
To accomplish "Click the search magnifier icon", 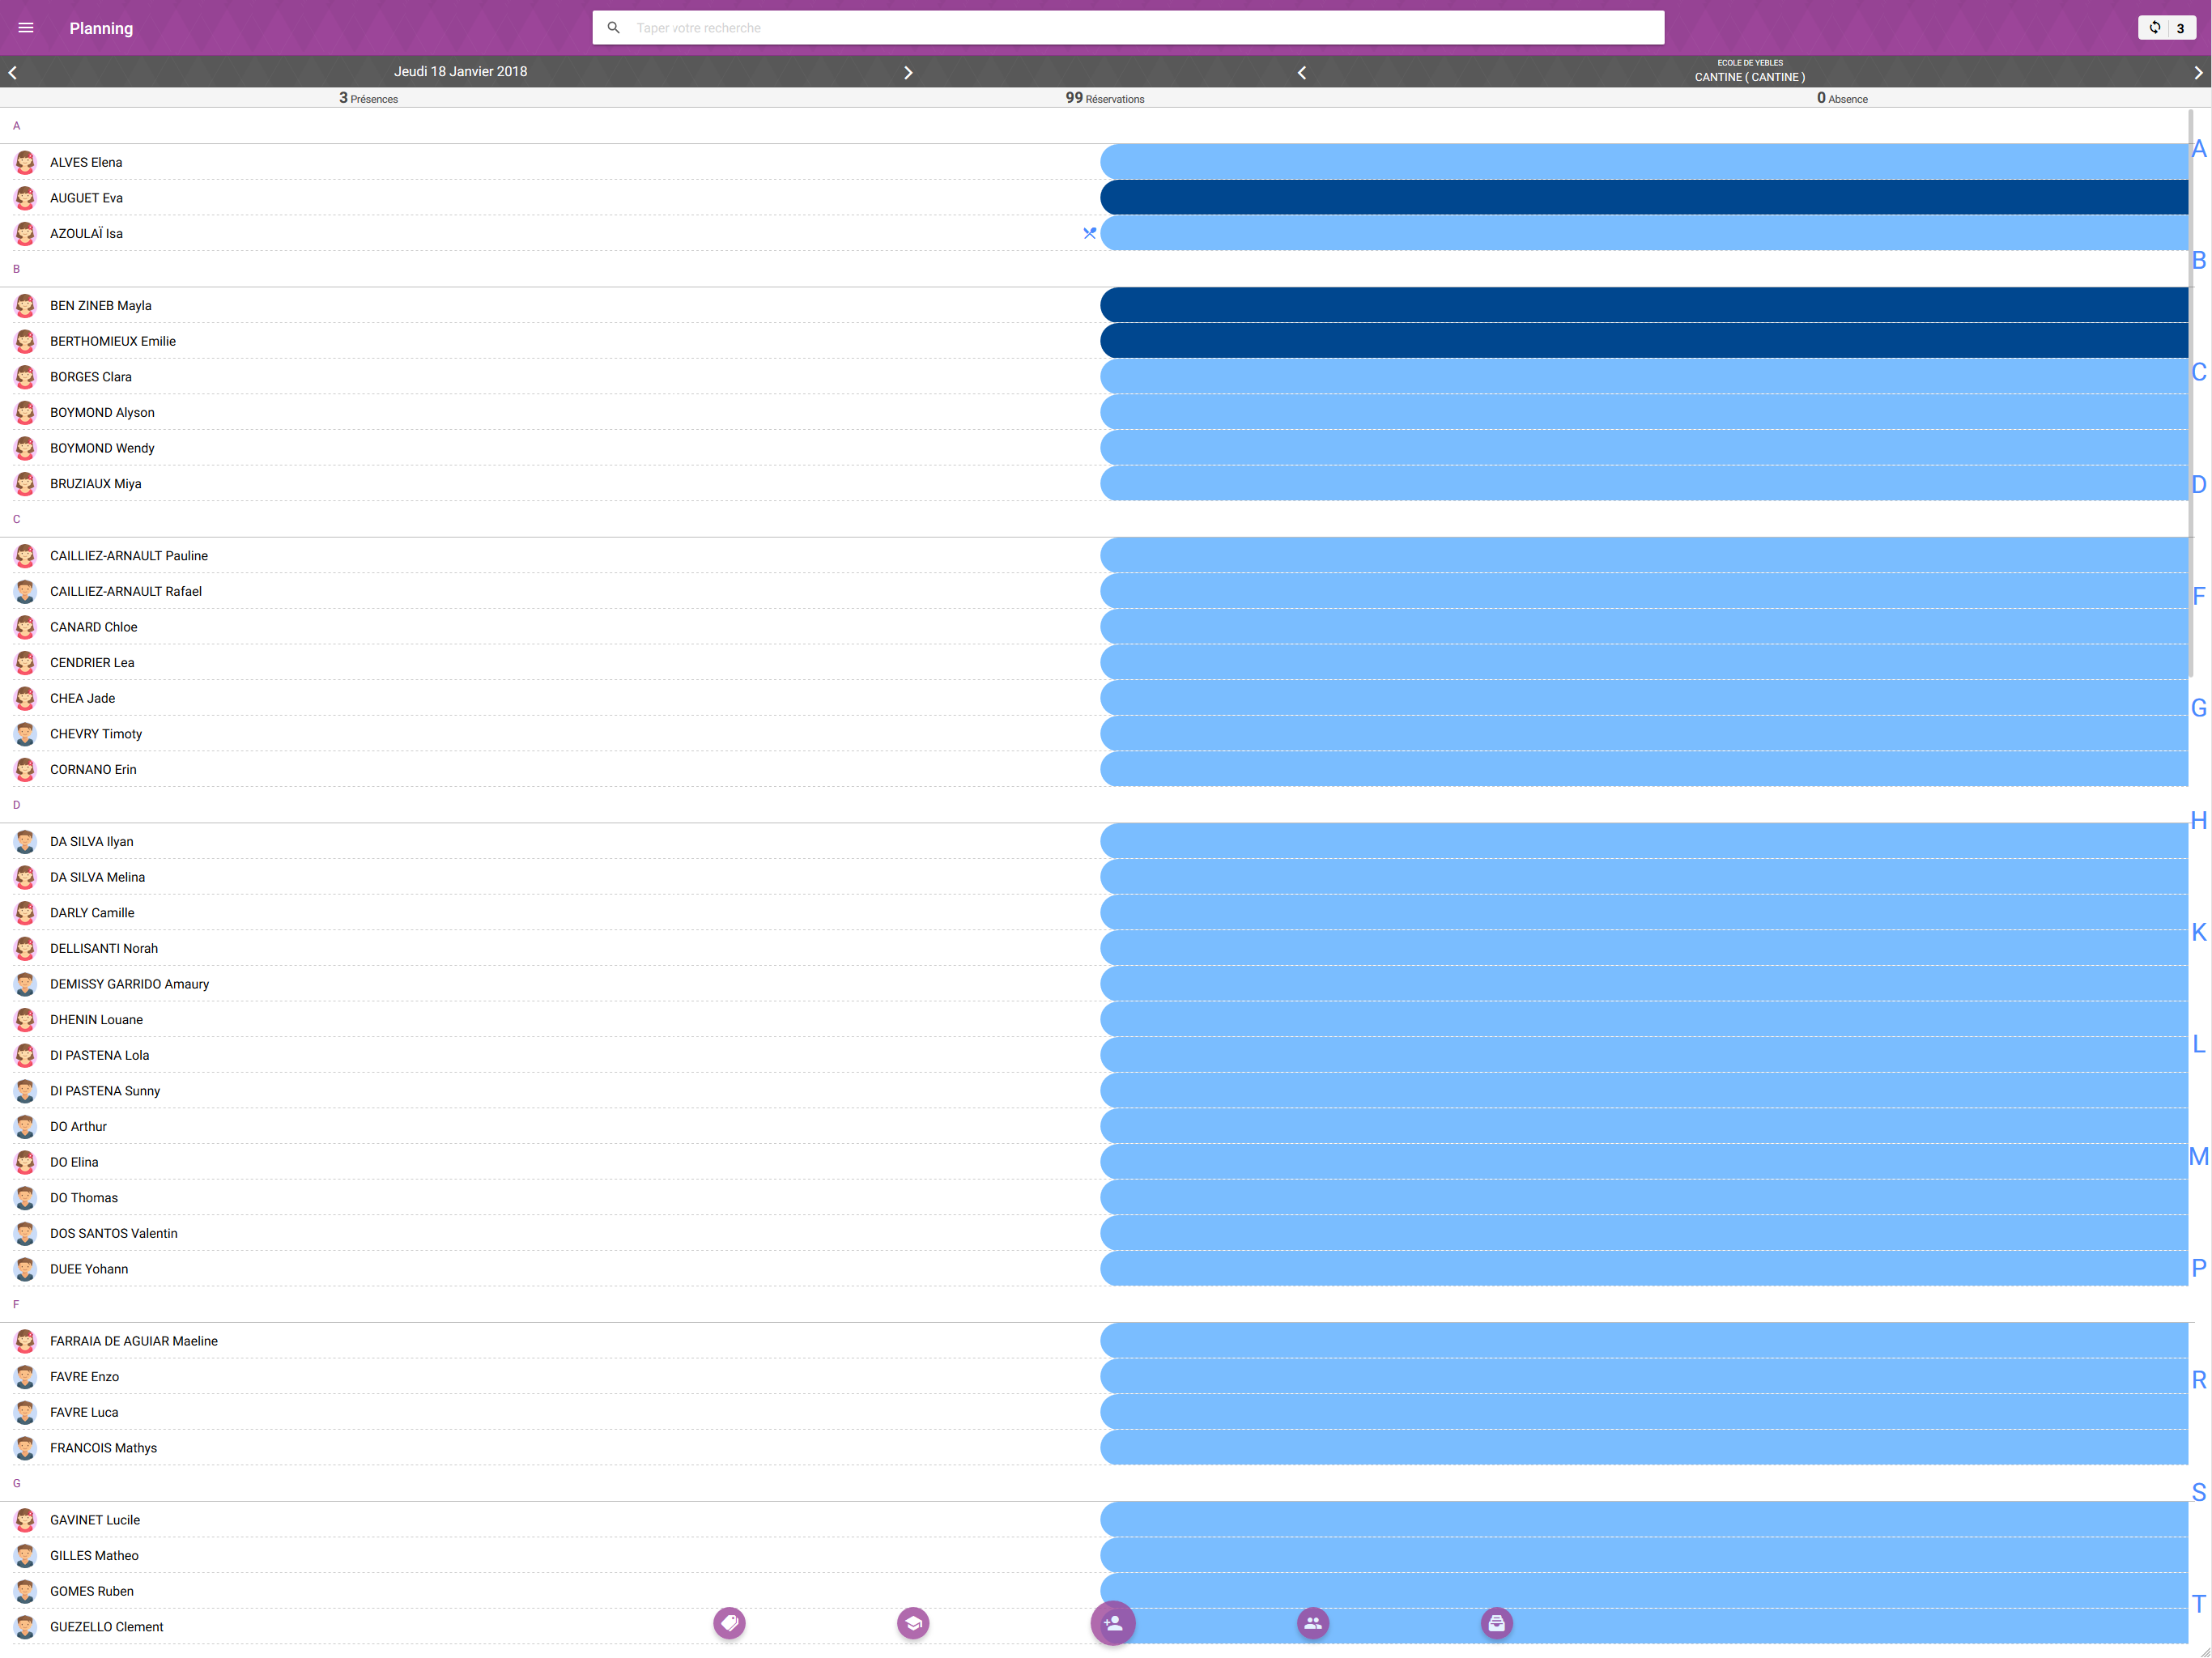I will pos(614,28).
